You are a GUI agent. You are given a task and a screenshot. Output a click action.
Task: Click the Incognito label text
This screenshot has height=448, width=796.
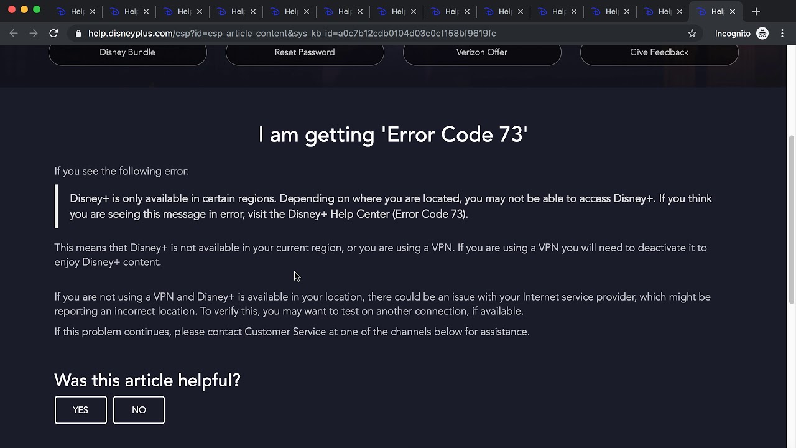click(733, 33)
